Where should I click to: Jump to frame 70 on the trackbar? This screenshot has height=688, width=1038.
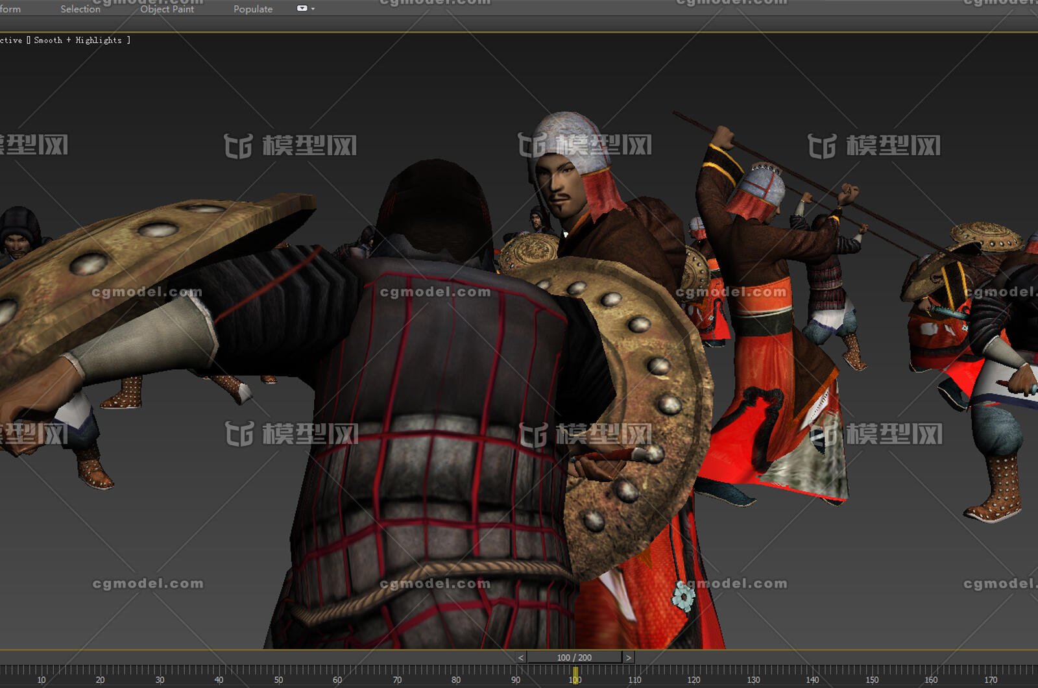[x=397, y=680]
